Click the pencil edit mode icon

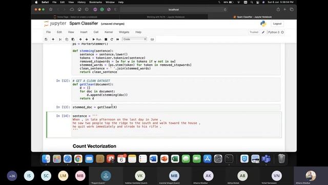coord(263,32)
